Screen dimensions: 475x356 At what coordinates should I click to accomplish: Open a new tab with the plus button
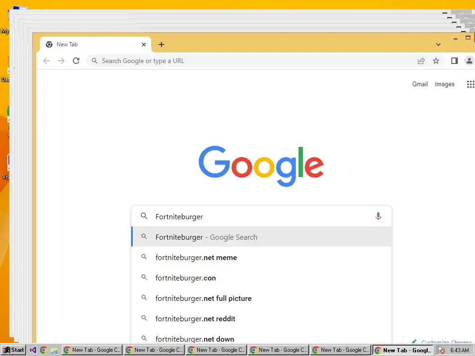pos(161,44)
